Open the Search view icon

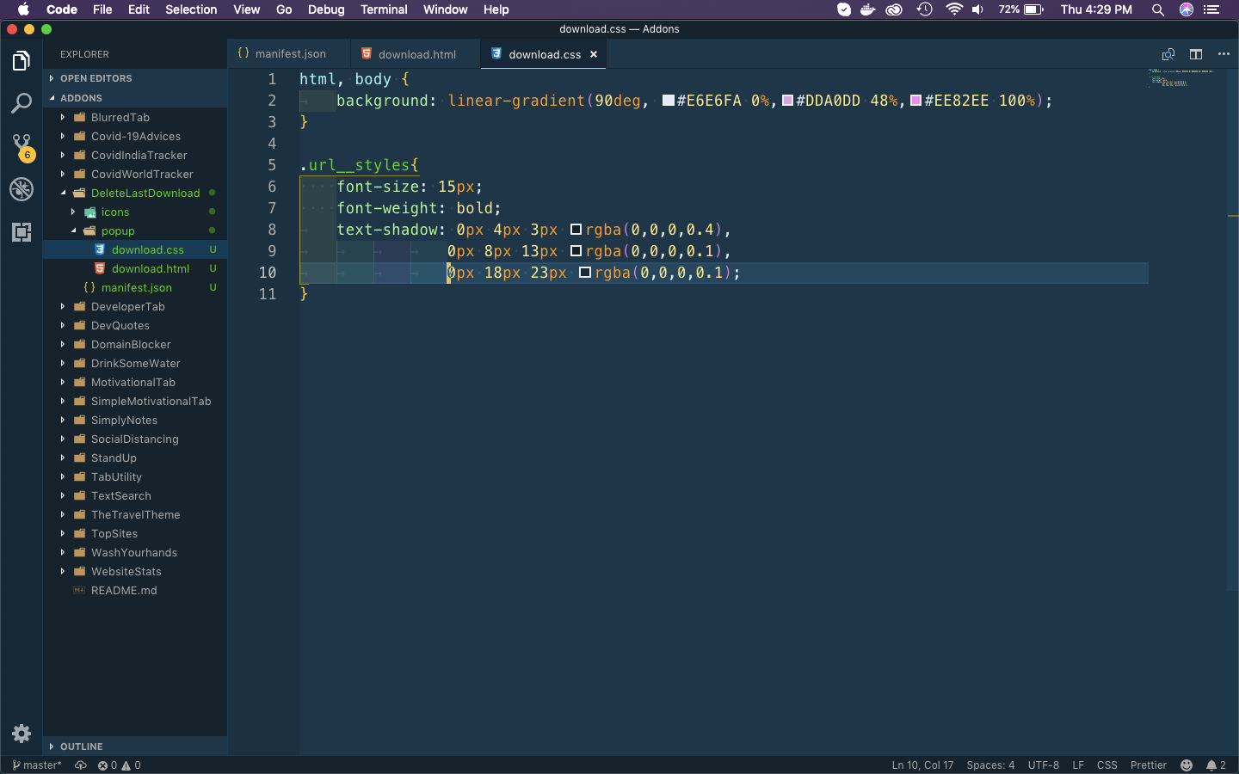coord(22,103)
